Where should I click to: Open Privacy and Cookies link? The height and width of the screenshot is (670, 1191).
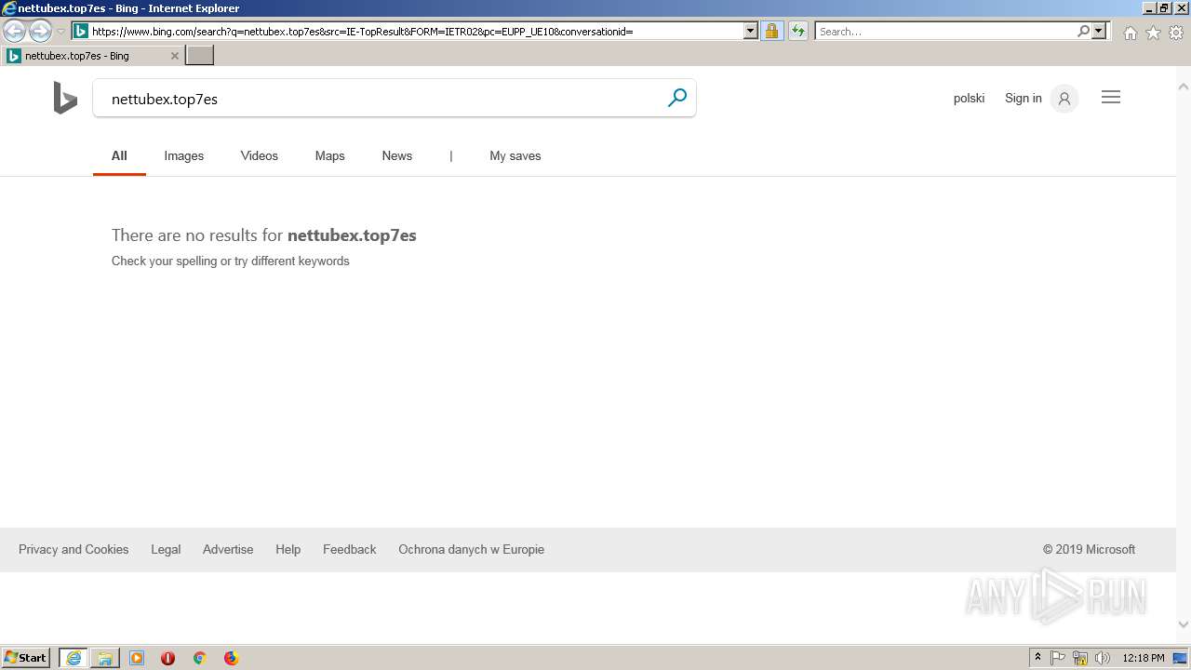pyautogui.click(x=74, y=549)
